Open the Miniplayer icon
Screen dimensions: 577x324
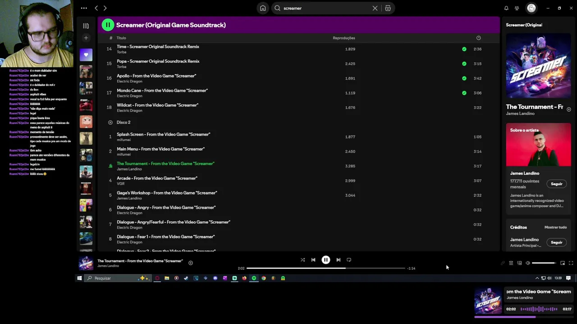(563, 263)
